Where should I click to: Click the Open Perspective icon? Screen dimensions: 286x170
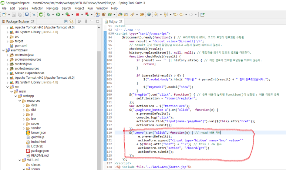[202, 14]
